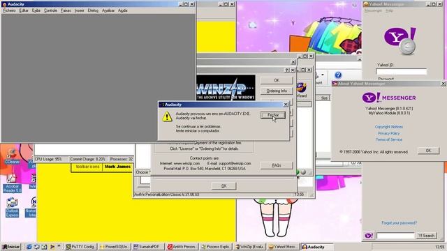The height and width of the screenshot is (251, 447).
Task: Open the Inserir menu in Audacity
Action: (x=79, y=10)
